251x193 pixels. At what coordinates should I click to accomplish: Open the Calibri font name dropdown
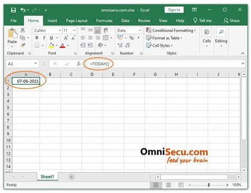[x=60, y=30]
